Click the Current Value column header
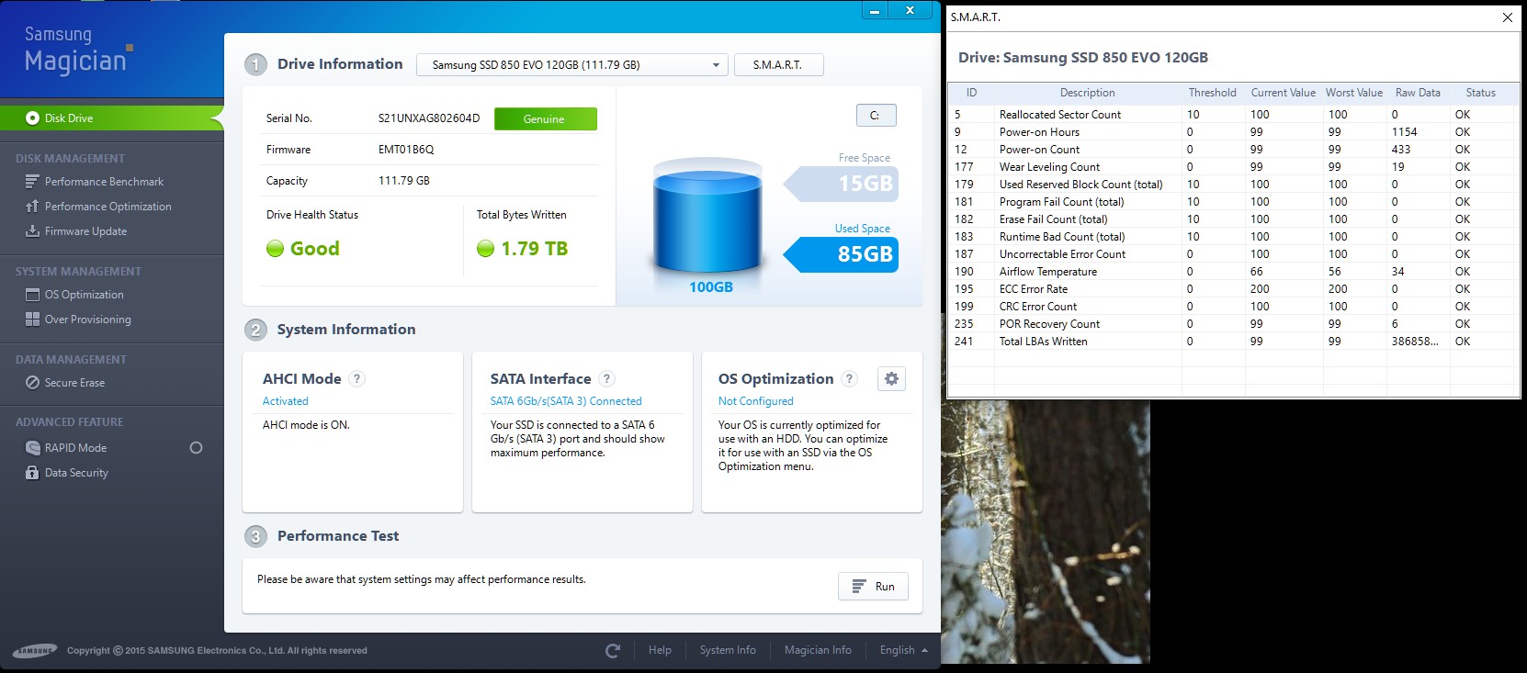 [1284, 93]
